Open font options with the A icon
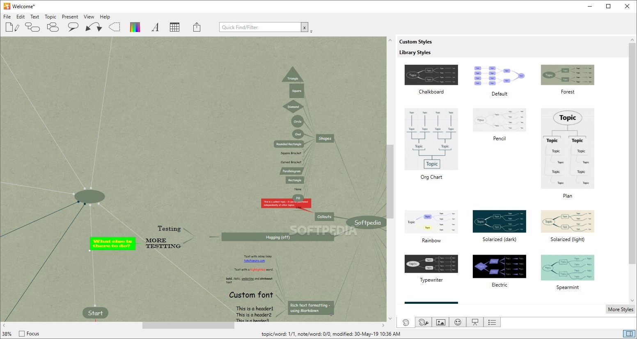 (x=155, y=27)
